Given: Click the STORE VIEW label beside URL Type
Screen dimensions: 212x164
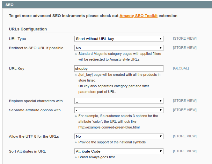Looking at the screenshot, I should (x=185, y=39).
